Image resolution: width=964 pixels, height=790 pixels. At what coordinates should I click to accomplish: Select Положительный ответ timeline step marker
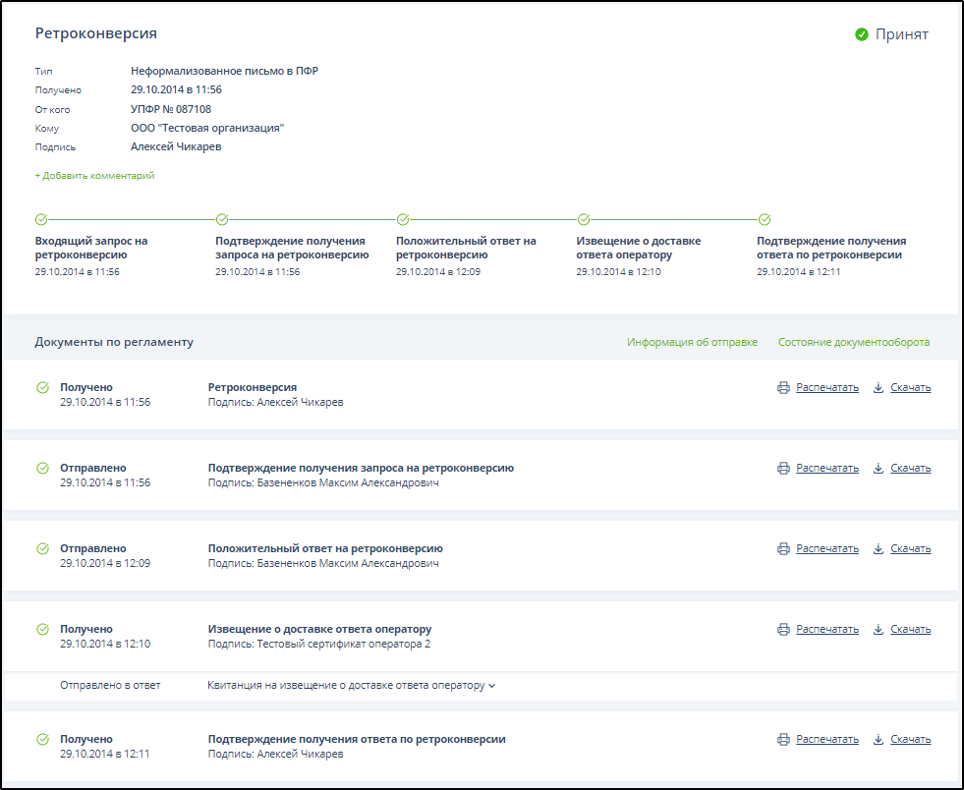point(403,220)
